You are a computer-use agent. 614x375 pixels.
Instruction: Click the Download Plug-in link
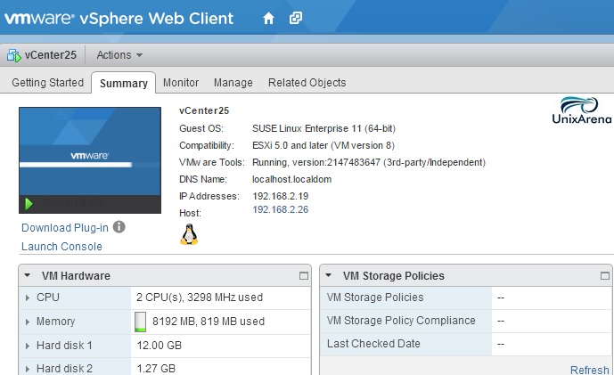click(65, 227)
